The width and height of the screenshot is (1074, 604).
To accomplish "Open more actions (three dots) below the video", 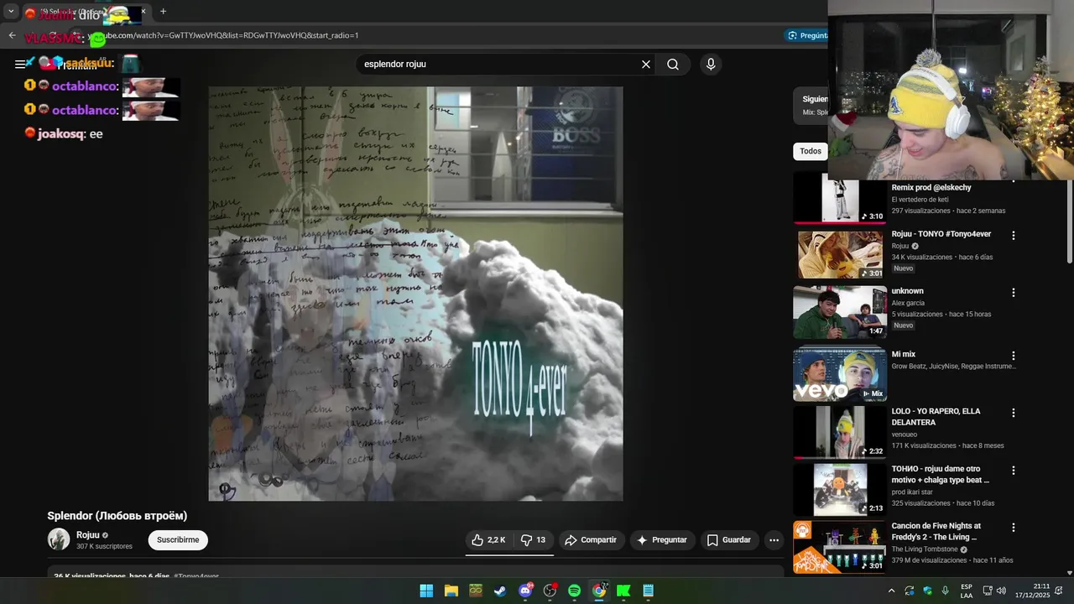I will pyautogui.click(x=774, y=540).
